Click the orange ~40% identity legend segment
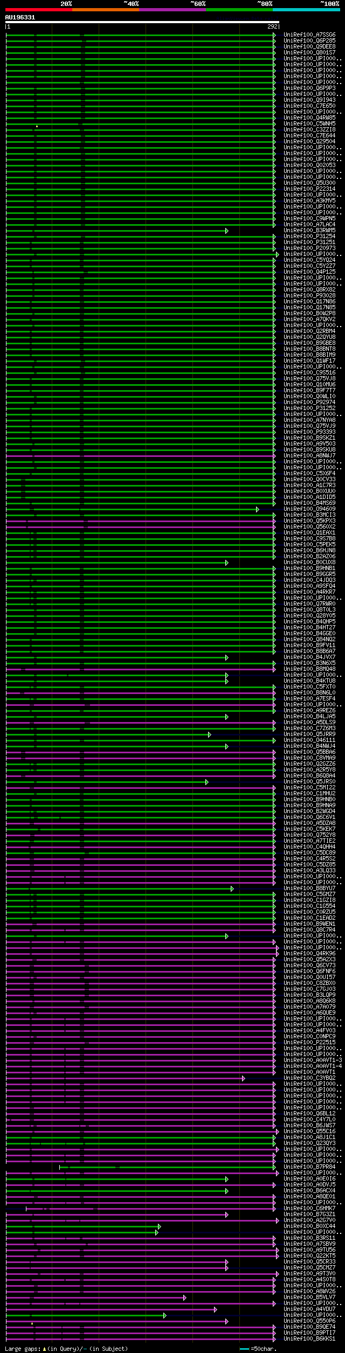This screenshot has width=345, height=1353. click(105, 10)
